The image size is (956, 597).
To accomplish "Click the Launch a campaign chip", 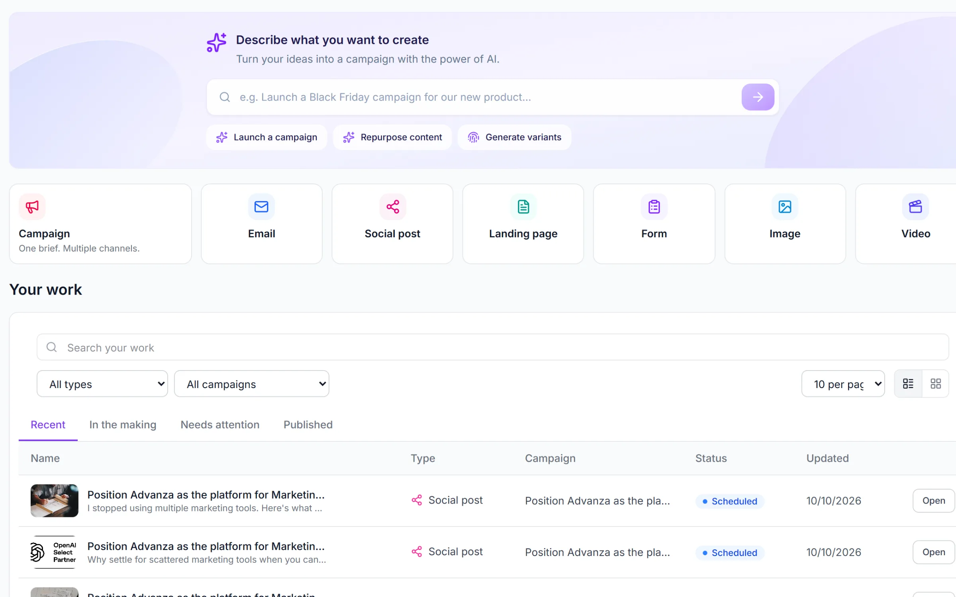I will coord(266,137).
